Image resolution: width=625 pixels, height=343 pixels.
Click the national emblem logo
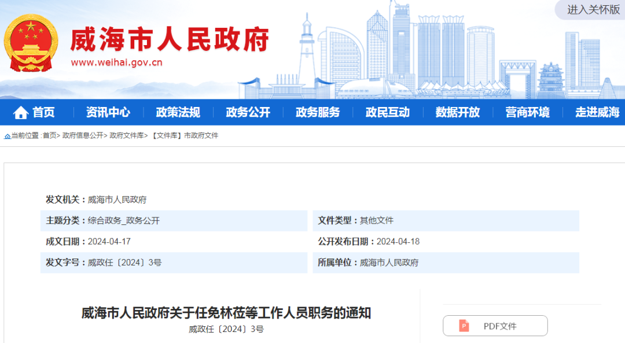(32, 42)
